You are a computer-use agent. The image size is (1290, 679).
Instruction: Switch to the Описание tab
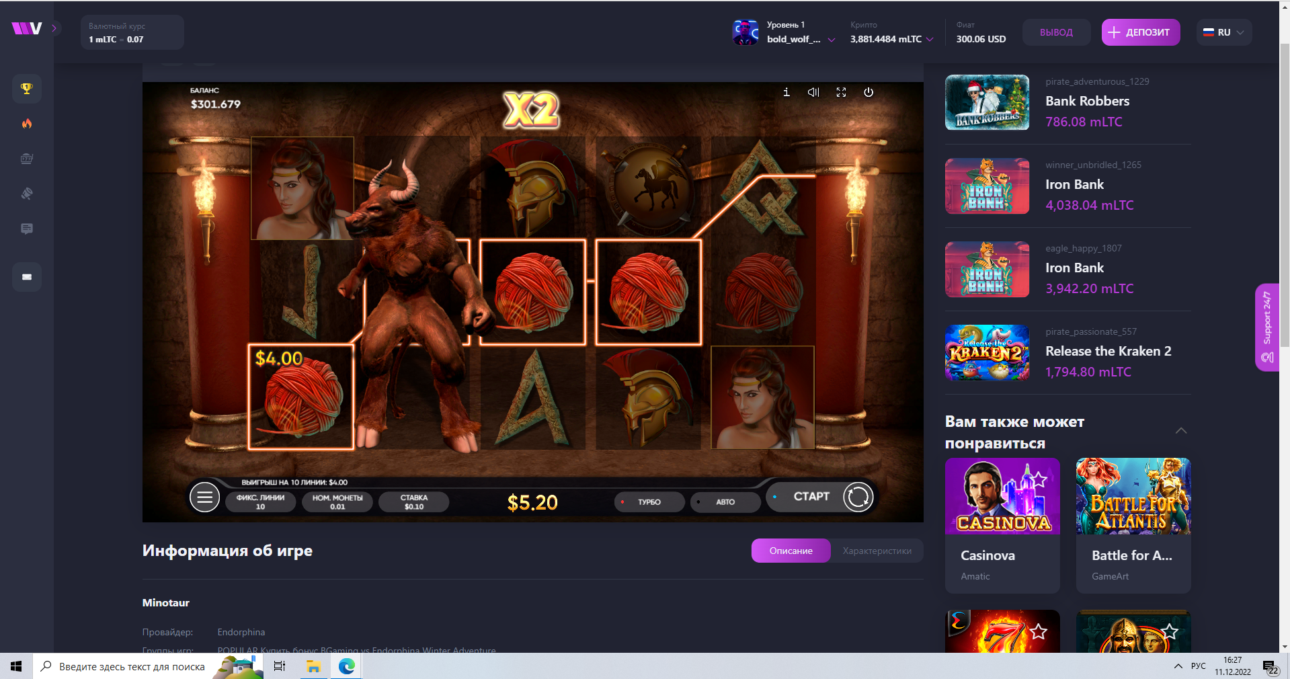(791, 551)
